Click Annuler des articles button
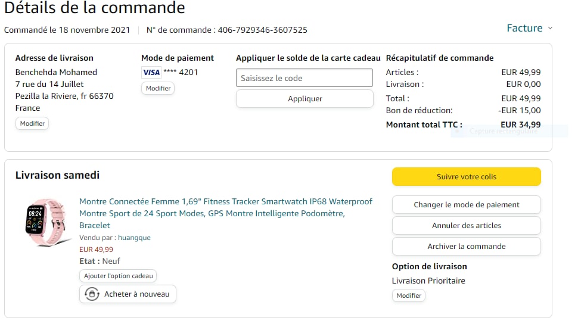581x330 pixels. point(466,225)
